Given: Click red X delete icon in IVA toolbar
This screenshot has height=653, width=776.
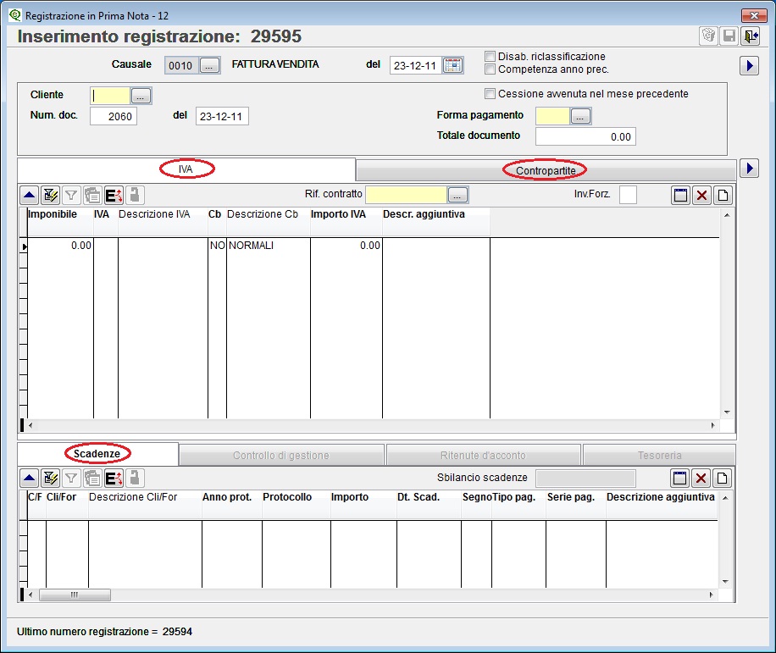Looking at the screenshot, I should pos(701,196).
